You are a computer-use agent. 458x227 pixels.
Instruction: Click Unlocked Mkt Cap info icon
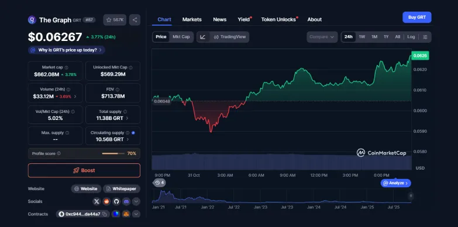130,67
